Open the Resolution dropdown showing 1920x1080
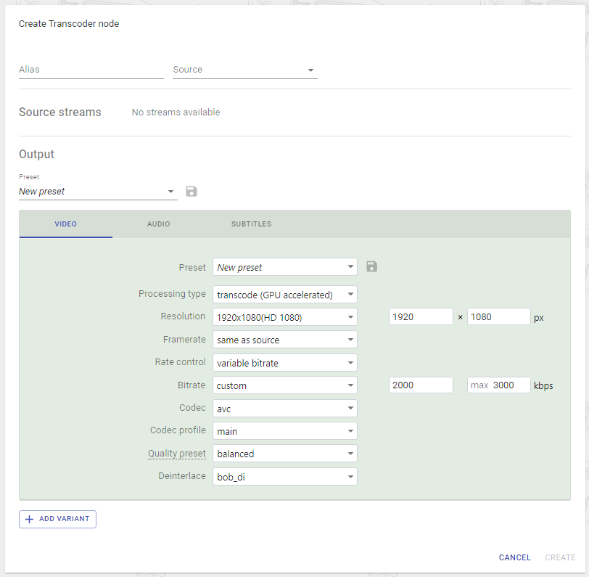Viewport: 589px width, 577px height. click(x=284, y=316)
